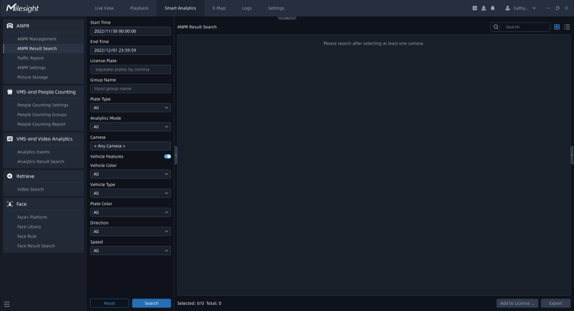Open Analytics Events

[33, 152]
